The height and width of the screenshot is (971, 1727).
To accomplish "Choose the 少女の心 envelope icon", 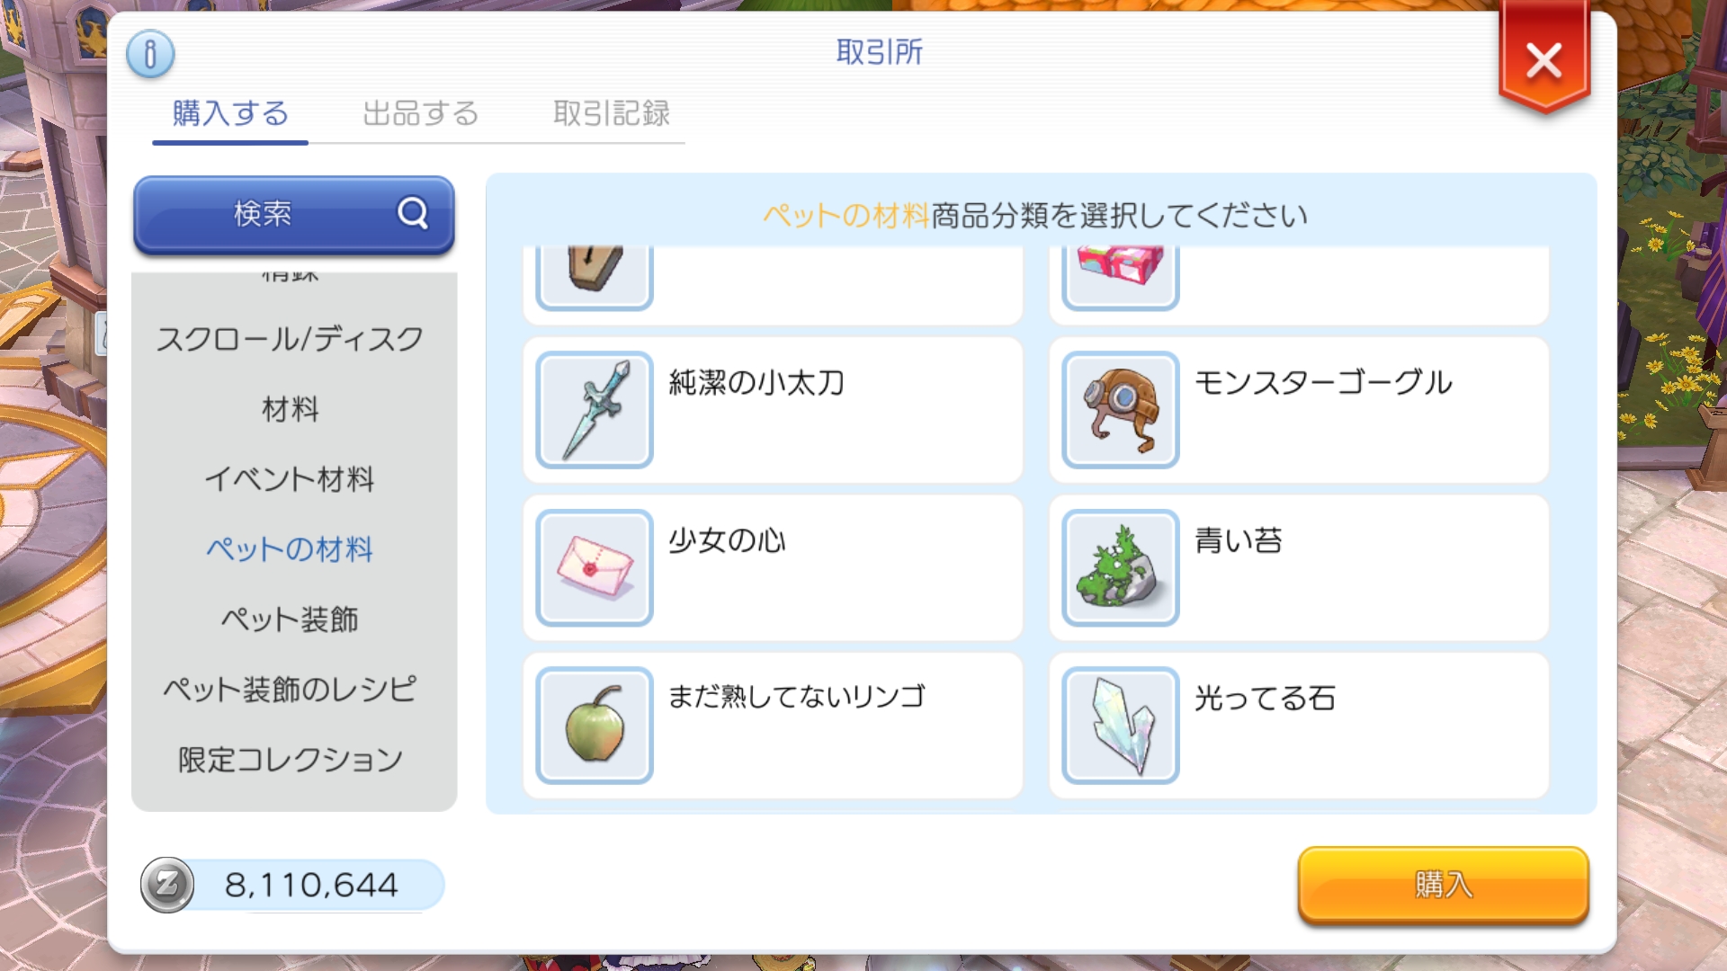I will tap(594, 567).
